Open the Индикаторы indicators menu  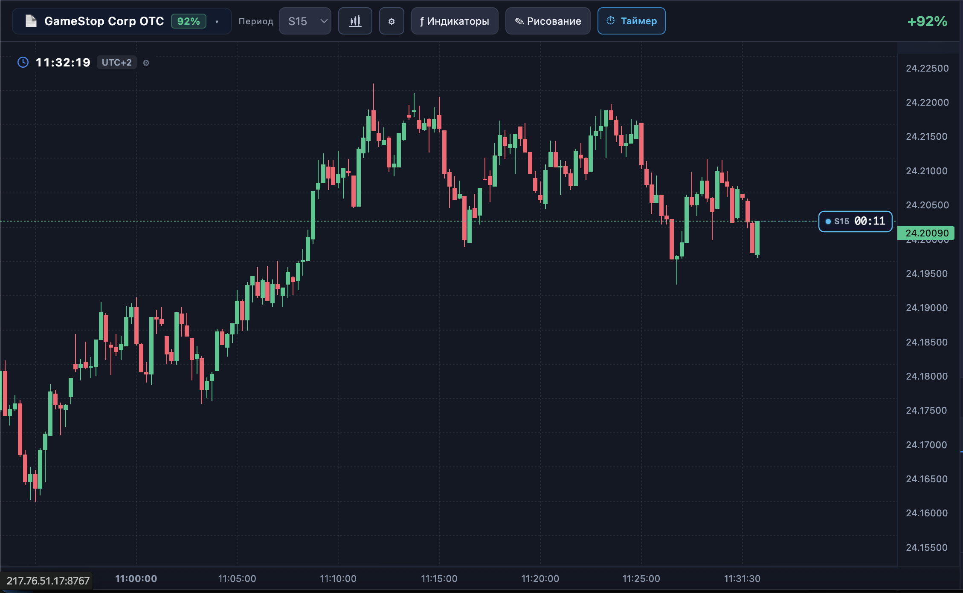tap(455, 21)
